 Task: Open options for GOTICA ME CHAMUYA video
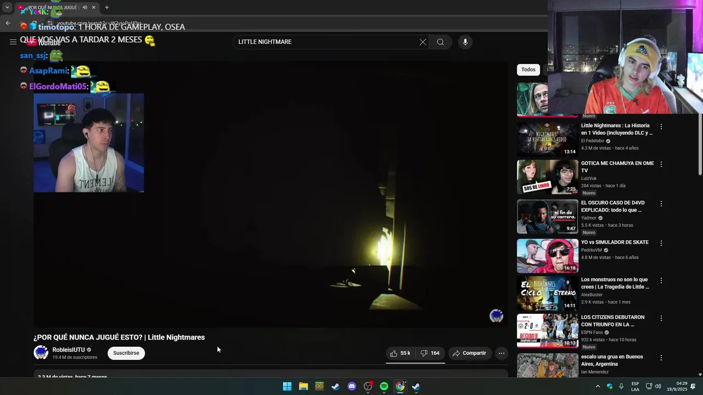click(661, 164)
